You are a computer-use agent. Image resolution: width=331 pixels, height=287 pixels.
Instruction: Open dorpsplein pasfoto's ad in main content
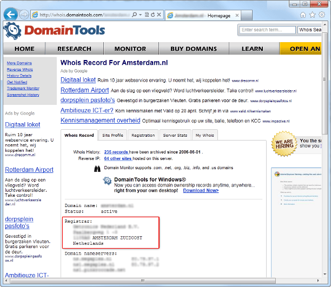(88, 100)
